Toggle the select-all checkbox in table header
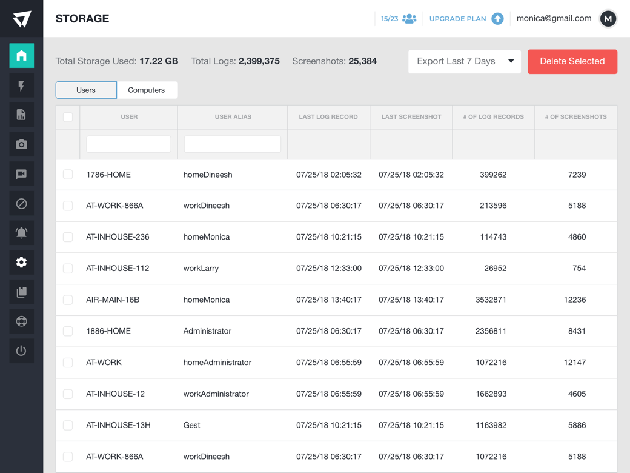 point(68,117)
